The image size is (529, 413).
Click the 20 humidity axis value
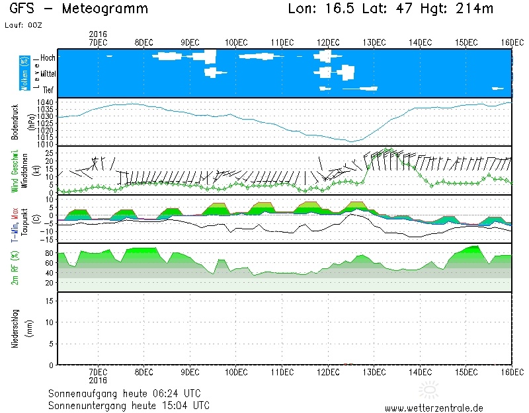(x=49, y=283)
